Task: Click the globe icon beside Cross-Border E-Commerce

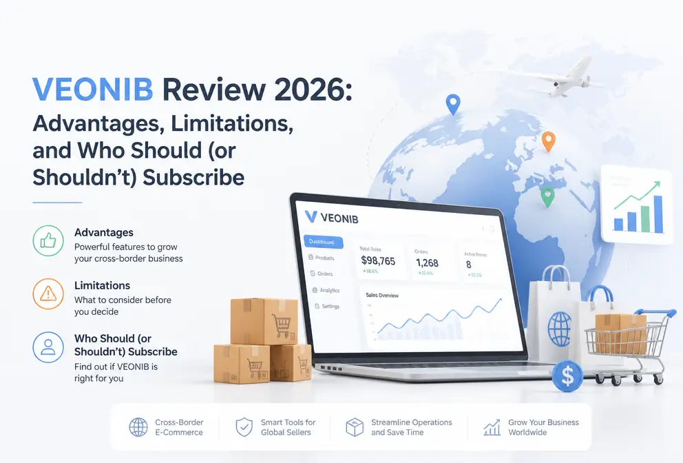Action: click(138, 426)
